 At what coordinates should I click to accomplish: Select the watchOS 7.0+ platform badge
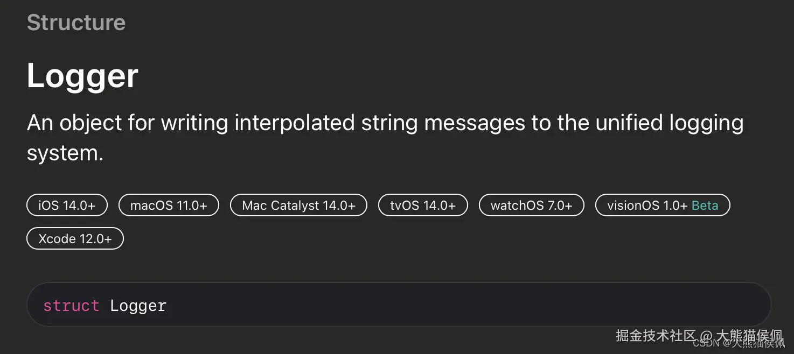[531, 206]
